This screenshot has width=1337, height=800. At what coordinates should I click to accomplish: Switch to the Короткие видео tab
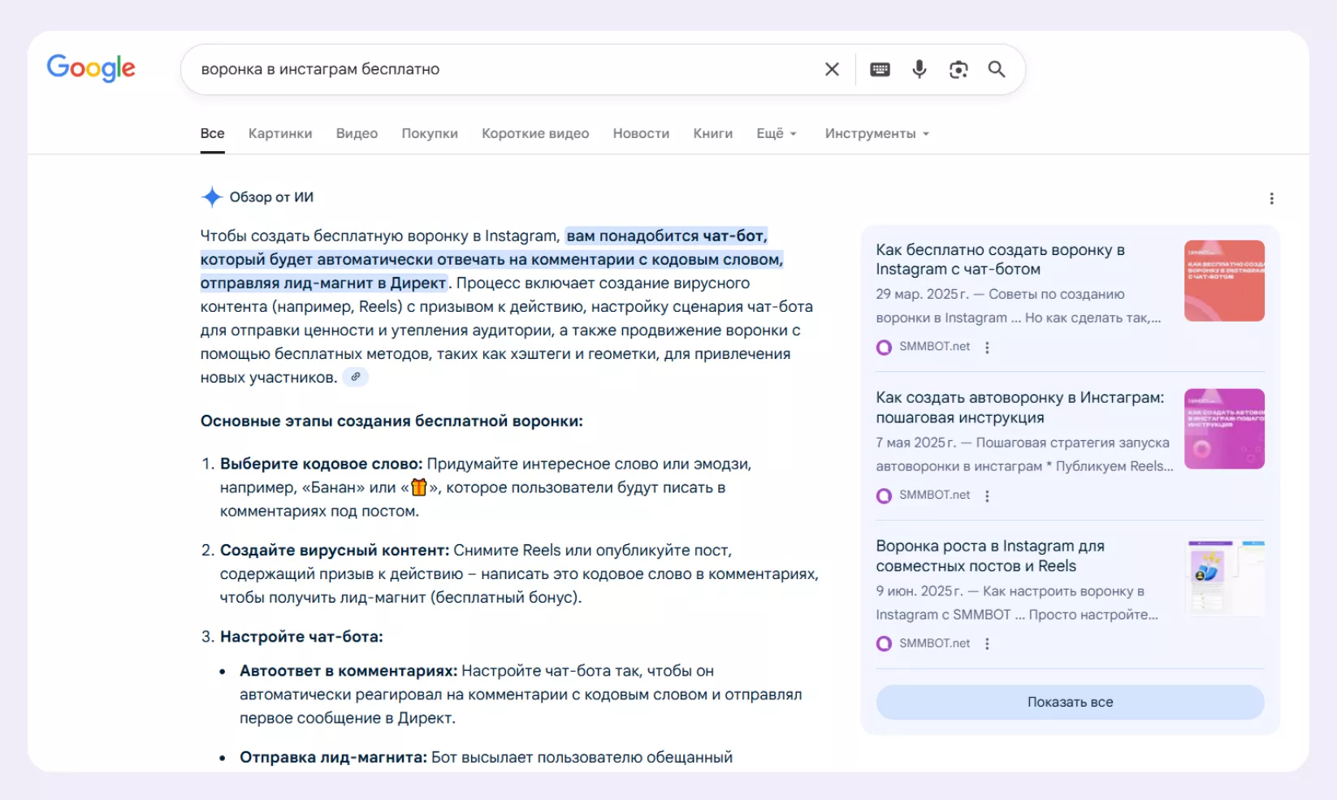point(535,134)
